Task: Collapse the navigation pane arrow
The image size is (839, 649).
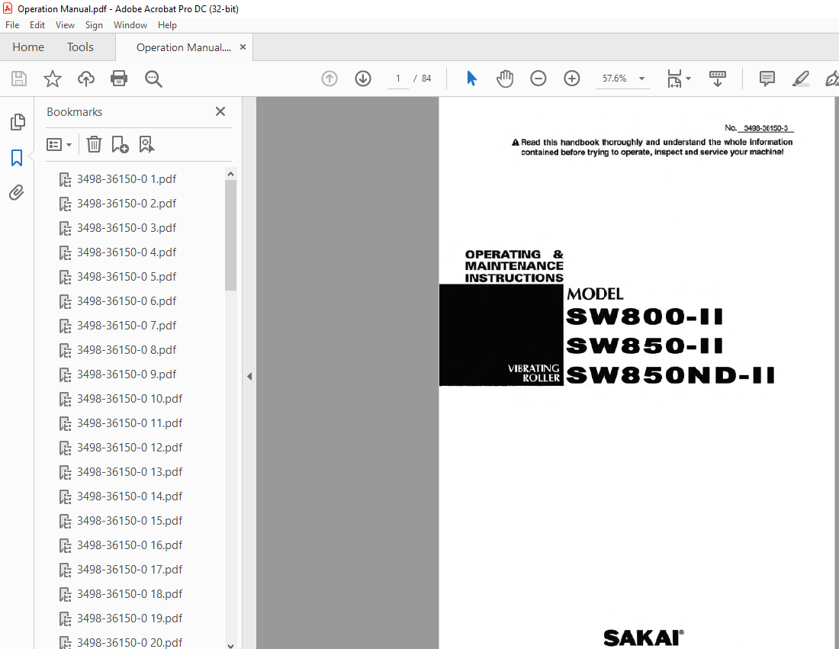Action: coord(249,376)
